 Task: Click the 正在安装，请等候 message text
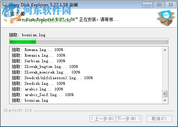99,19
